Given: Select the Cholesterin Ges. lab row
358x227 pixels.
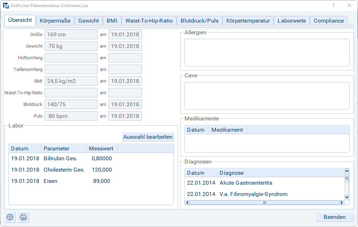Looking at the screenshot, I should point(64,170).
